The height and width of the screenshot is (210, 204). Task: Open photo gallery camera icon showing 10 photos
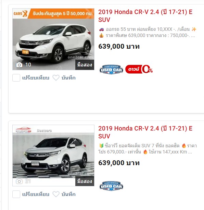pos(19,65)
